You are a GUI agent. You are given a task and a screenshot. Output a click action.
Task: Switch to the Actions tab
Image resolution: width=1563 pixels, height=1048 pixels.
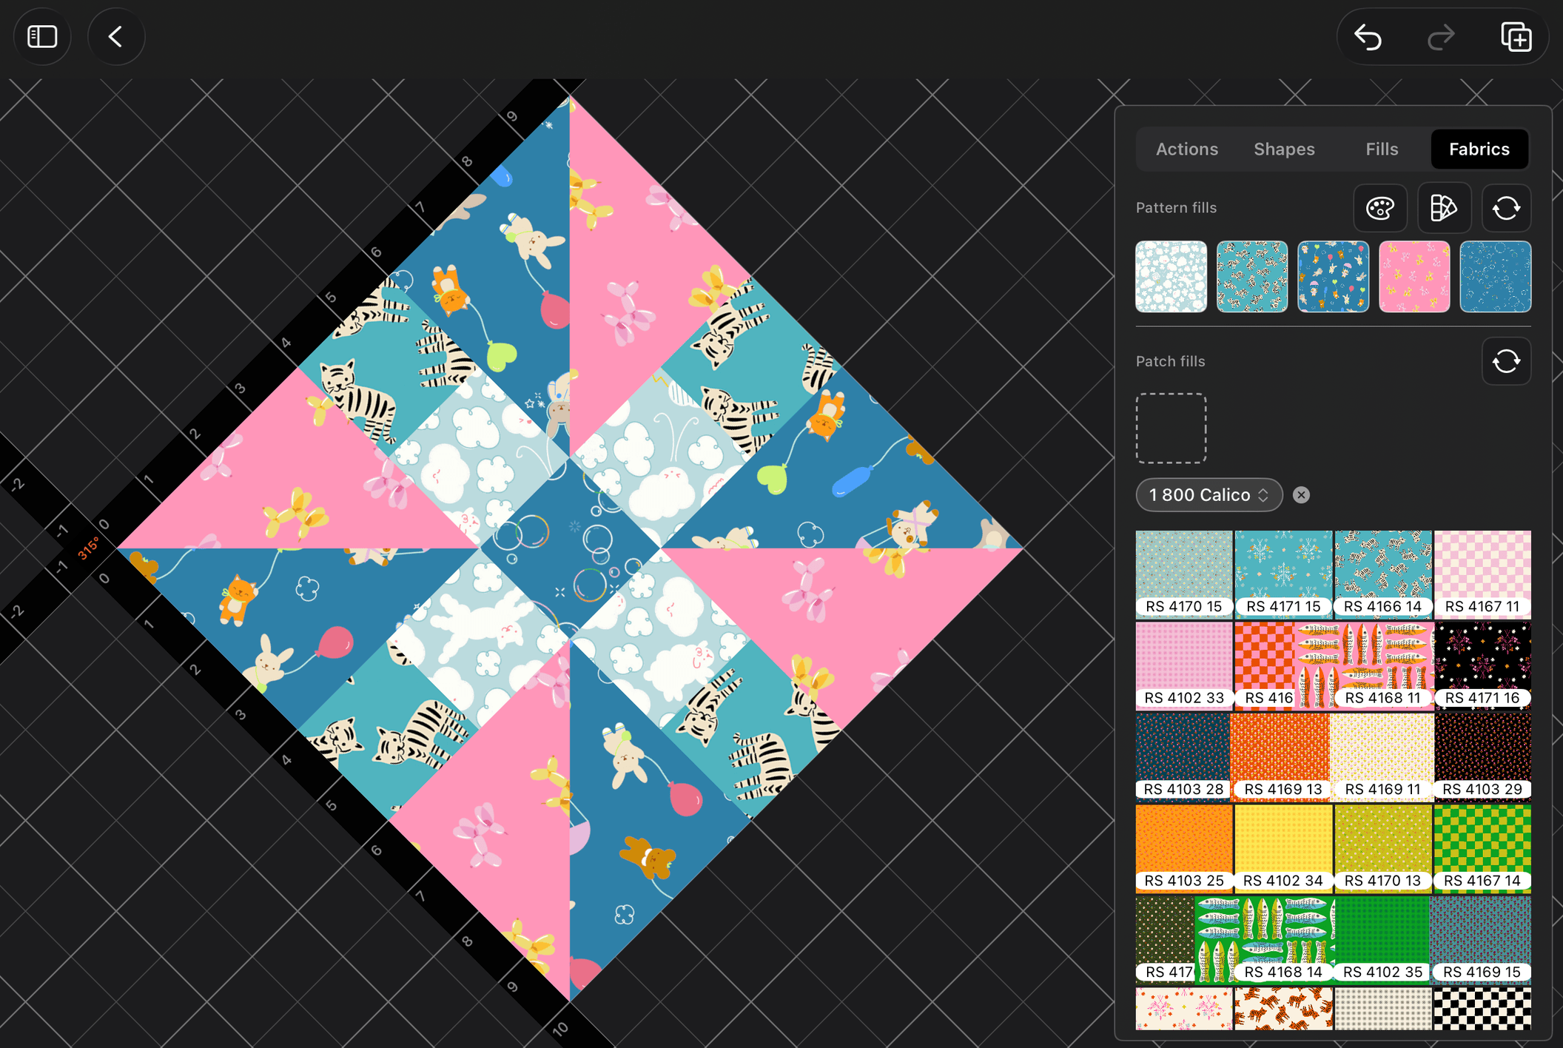[1186, 150]
